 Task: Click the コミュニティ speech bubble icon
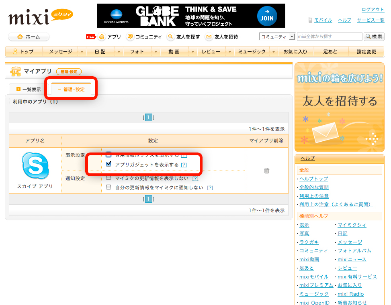click(x=130, y=37)
